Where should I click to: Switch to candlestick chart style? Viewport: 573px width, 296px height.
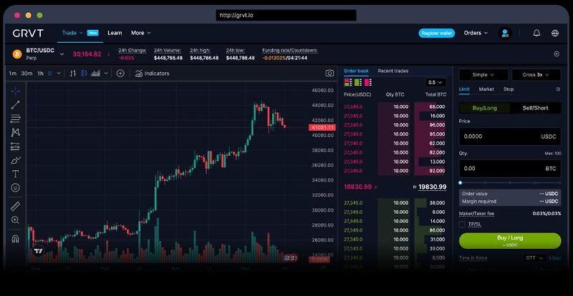[85, 74]
